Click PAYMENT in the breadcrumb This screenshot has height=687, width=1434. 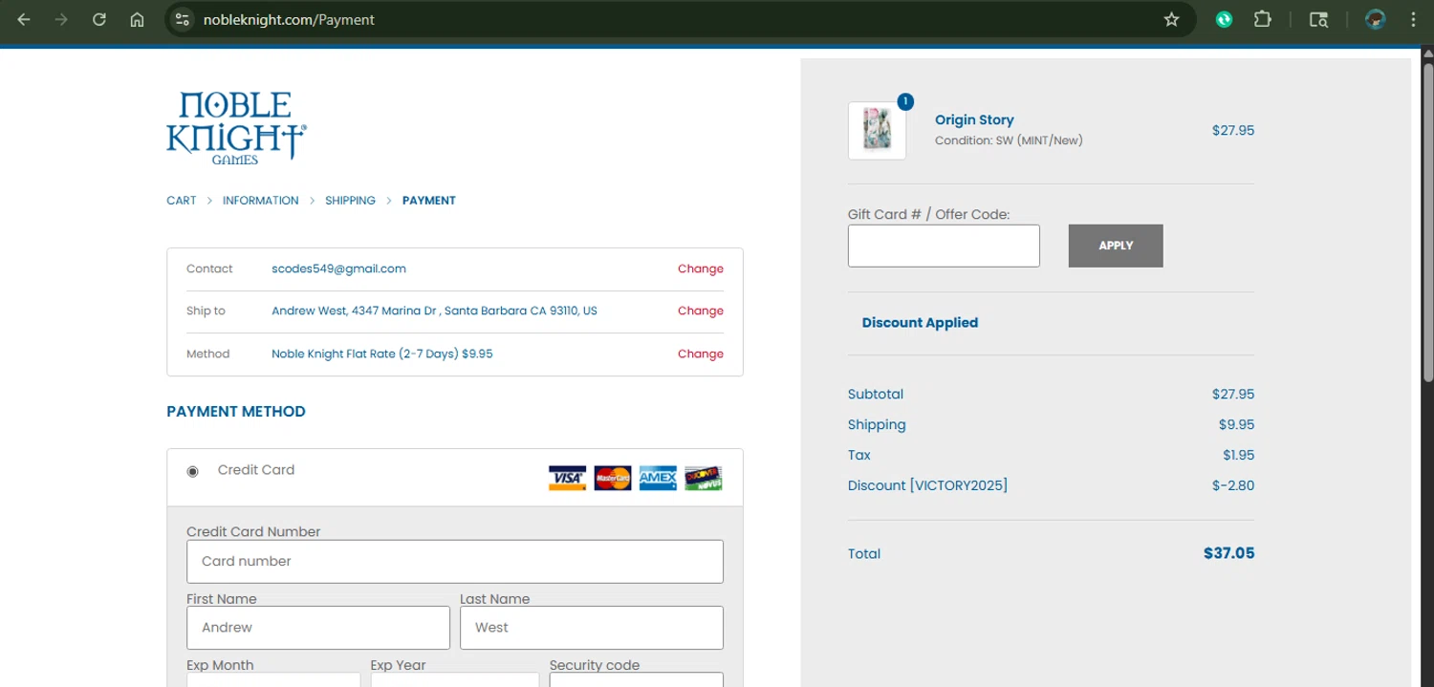point(429,201)
